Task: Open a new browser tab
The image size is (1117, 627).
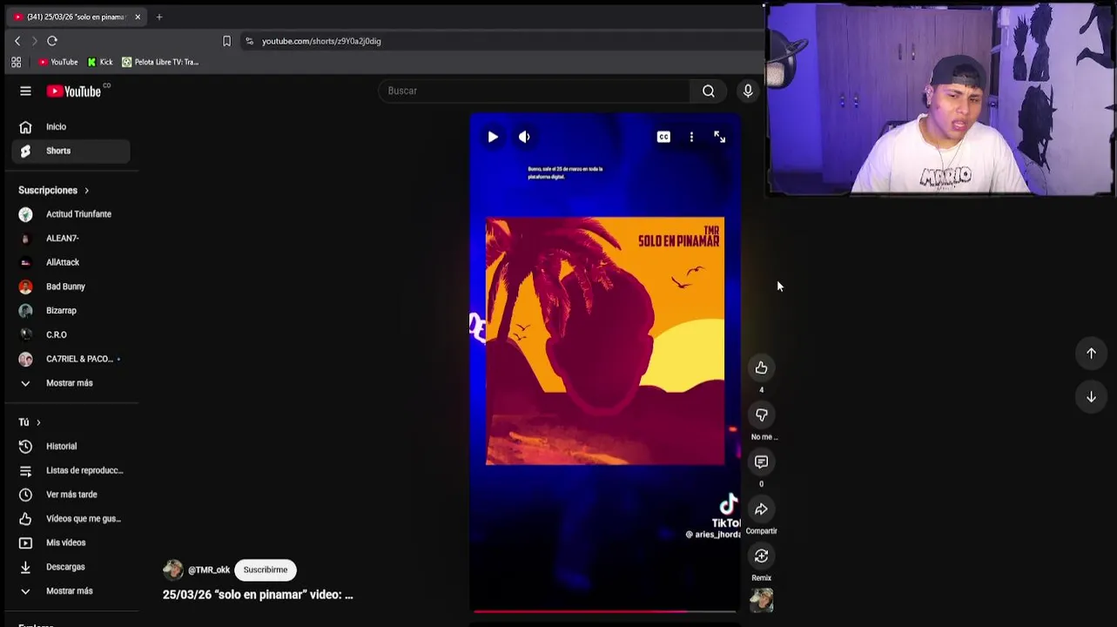Action: pyautogui.click(x=159, y=17)
